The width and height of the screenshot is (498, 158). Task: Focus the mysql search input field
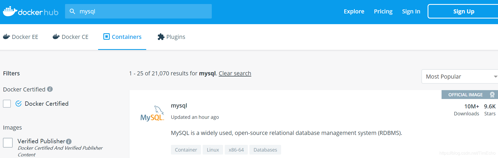pos(138,11)
